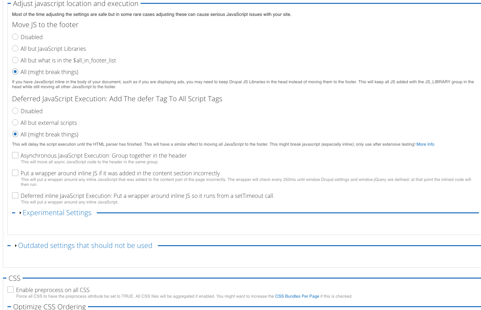Choose 'All but external scripts' defer option
This screenshot has width=481, height=310.
coord(15,123)
